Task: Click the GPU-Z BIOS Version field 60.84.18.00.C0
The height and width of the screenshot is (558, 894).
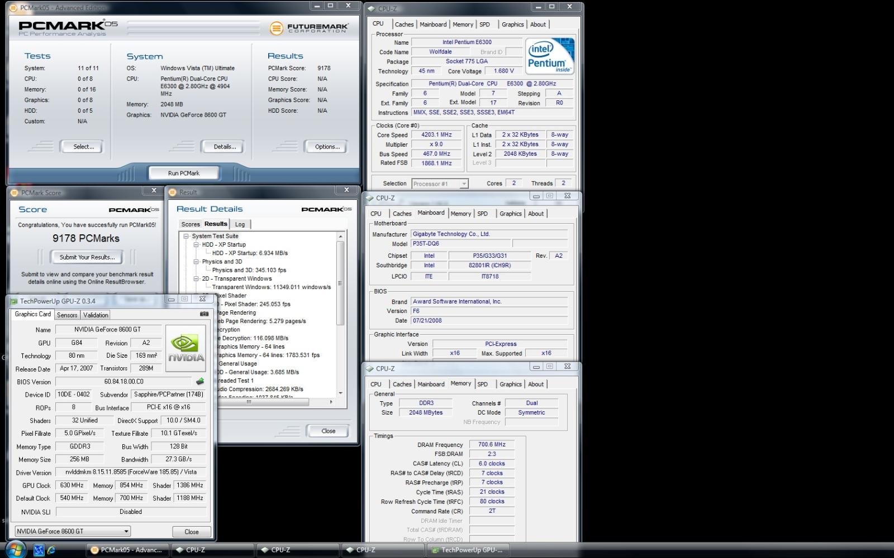Action: tap(124, 382)
